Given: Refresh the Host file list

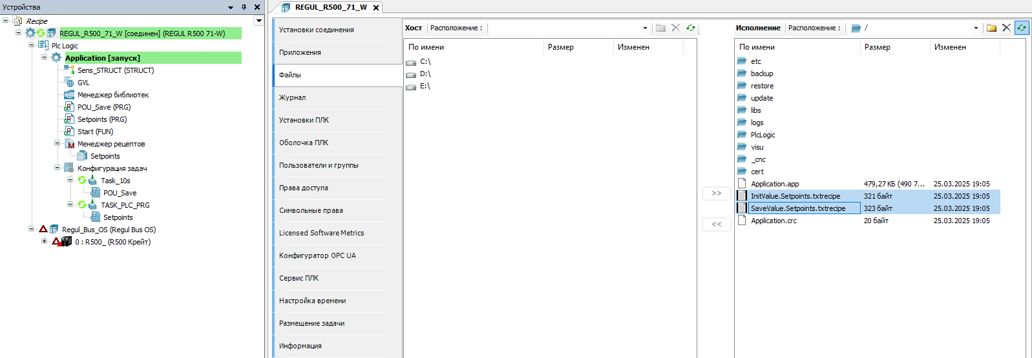Looking at the screenshot, I should coord(691,28).
